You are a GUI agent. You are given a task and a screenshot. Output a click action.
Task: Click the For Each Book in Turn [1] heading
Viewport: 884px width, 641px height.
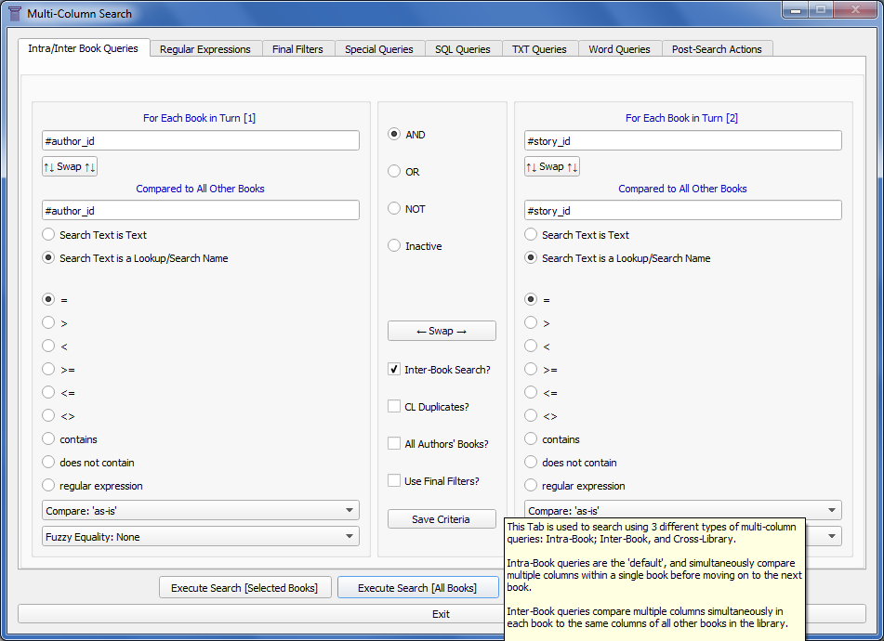point(199,118)
